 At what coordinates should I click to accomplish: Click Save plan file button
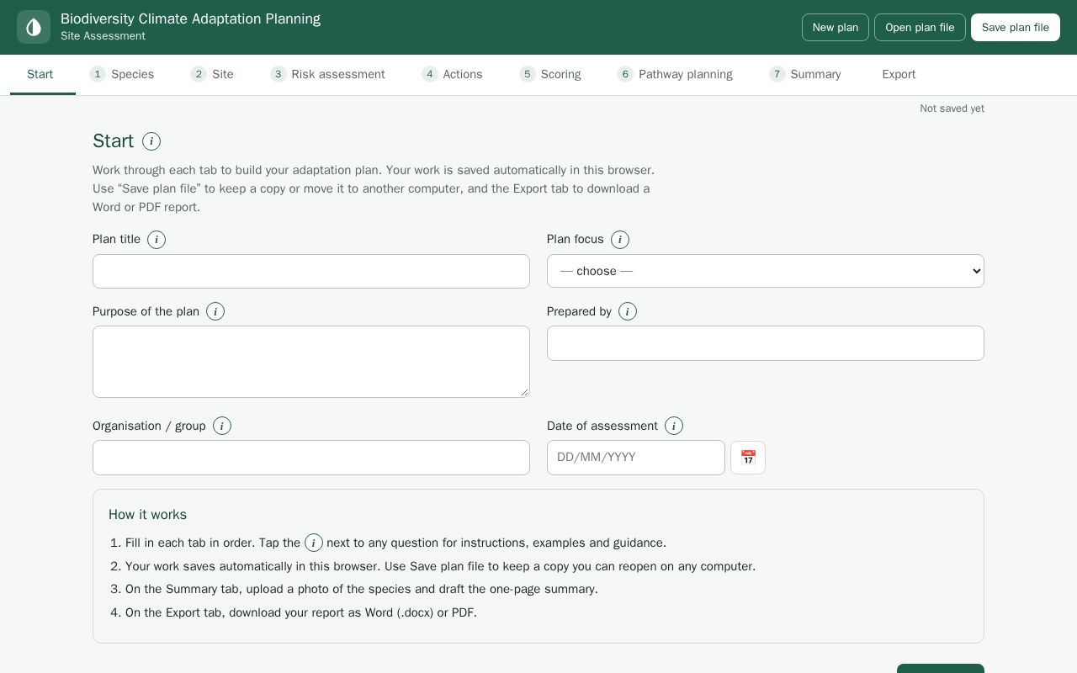(1016, 27)
